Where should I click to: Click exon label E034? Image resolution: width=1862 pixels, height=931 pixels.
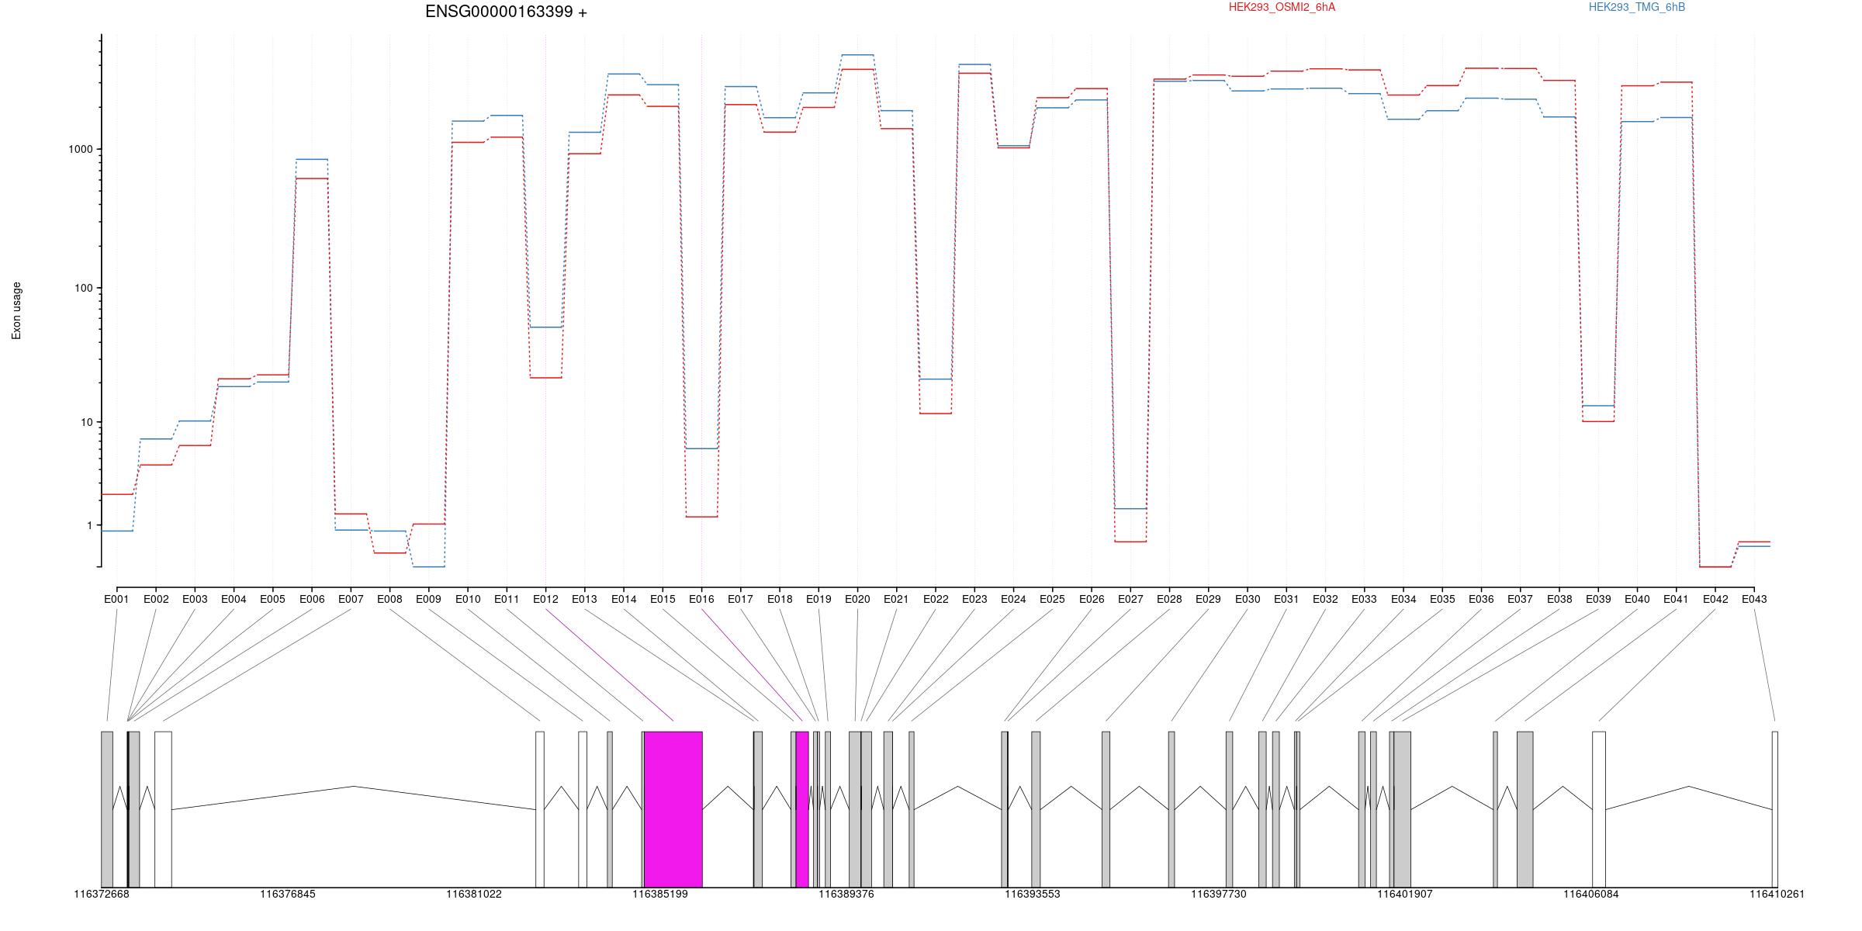[1403, 599]
